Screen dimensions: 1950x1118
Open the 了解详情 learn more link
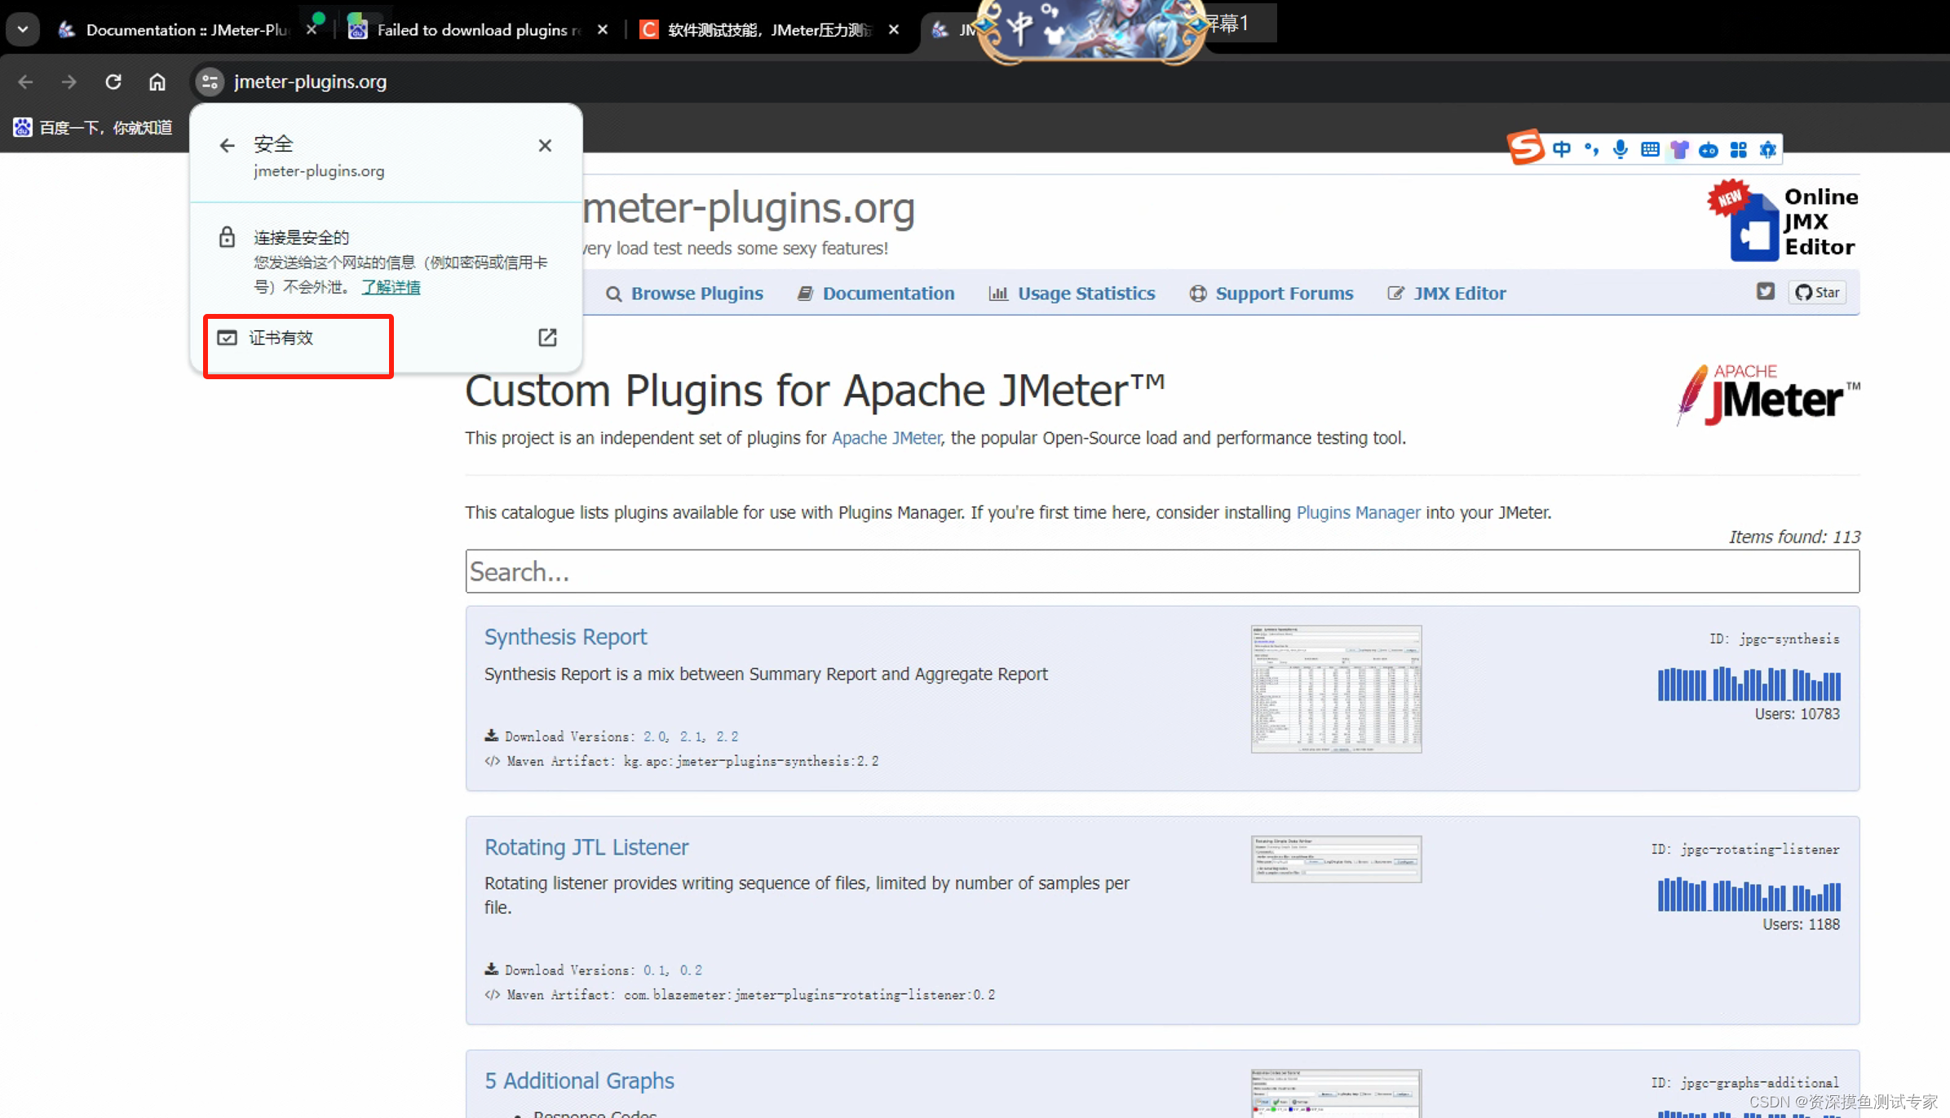tap(391, 287)
